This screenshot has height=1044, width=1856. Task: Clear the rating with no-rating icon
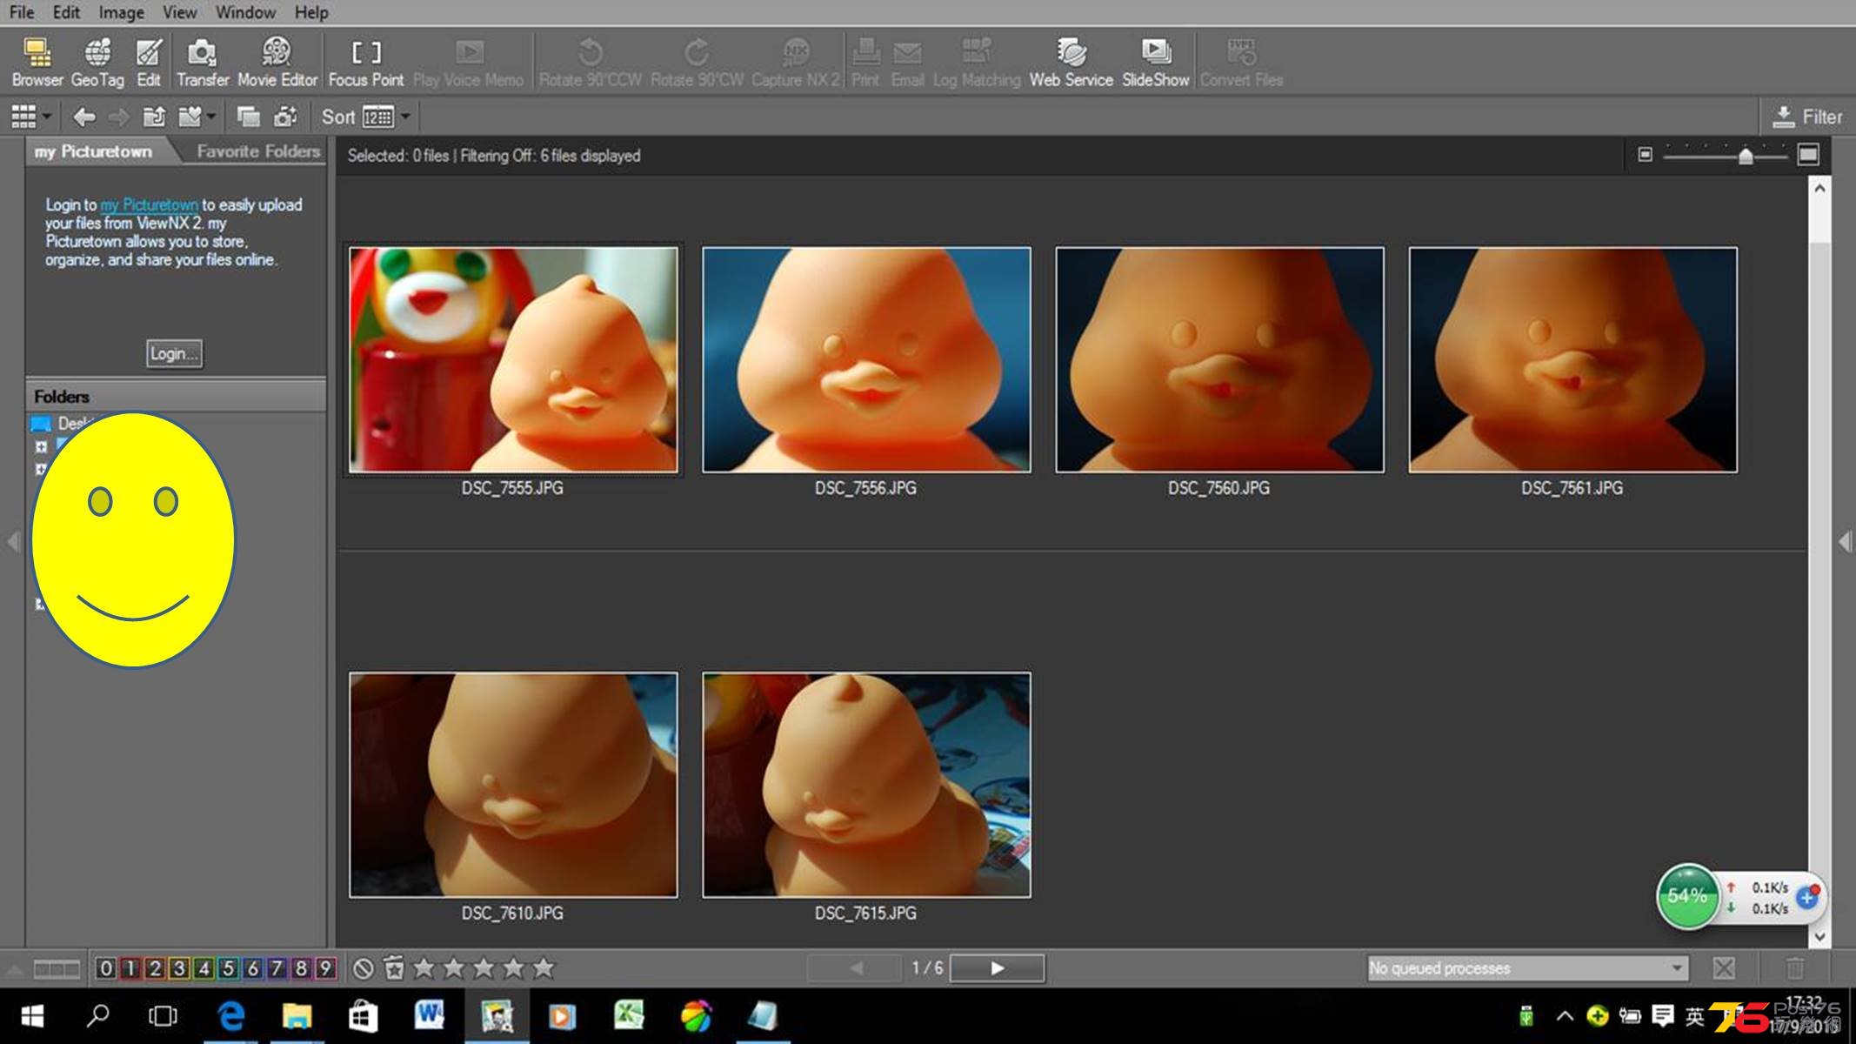(364, 968)
